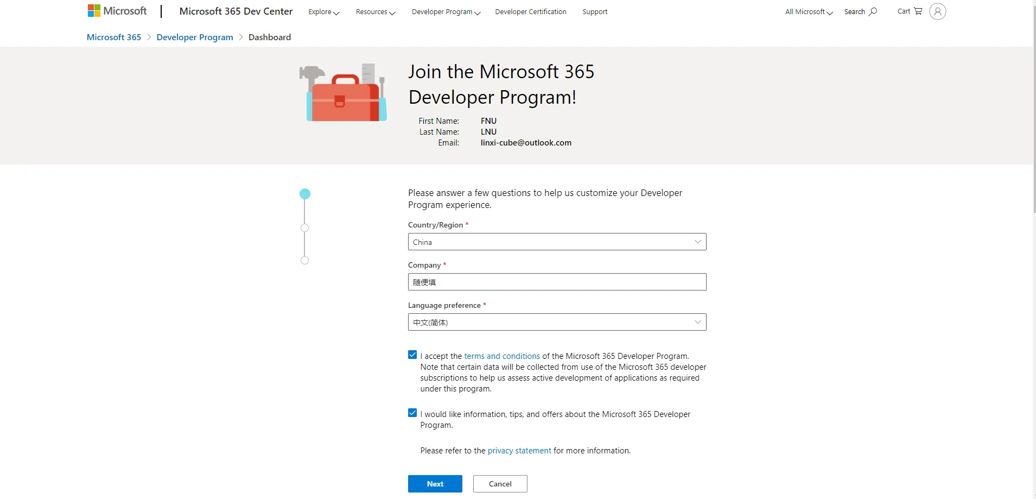Open the privacy statement link
Screen dimensions: 1036x499
click(519, 451)
